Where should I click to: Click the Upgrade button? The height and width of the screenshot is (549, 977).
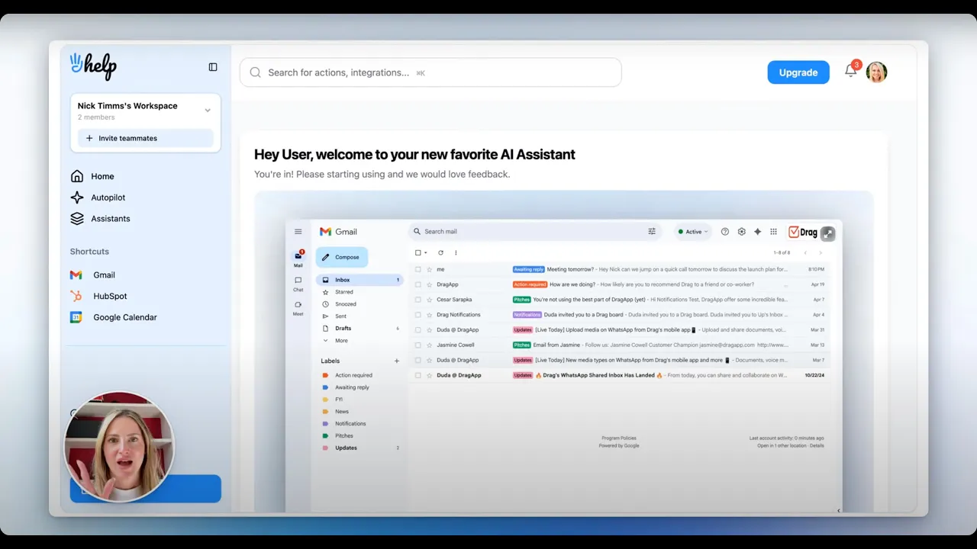tap(798, 72)
